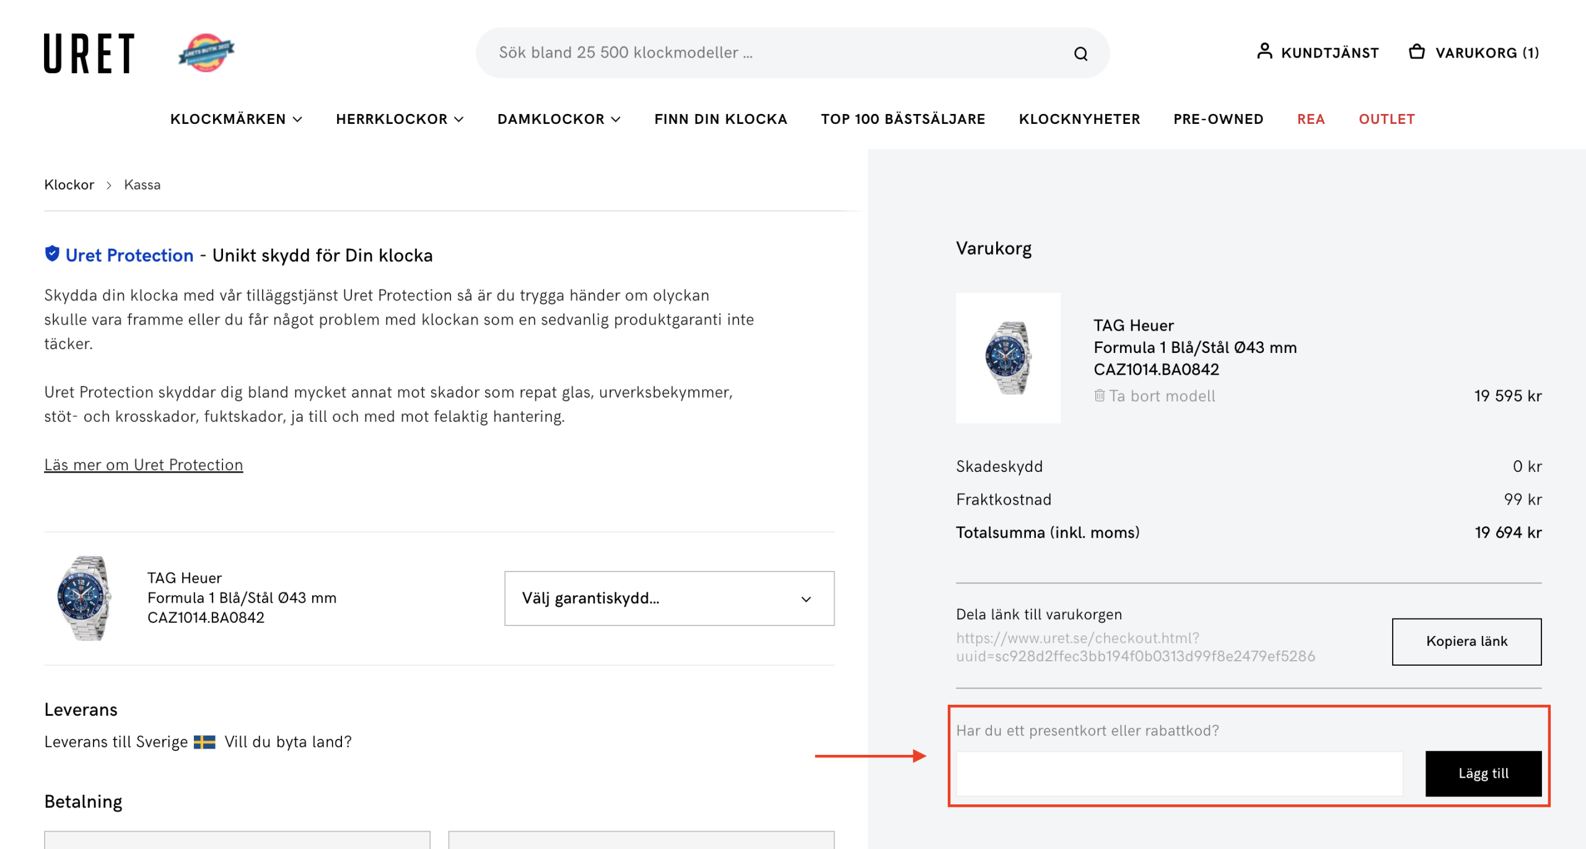Click the 19 595 kr item price
Image resolution: width=1586 pixels, height=849 pixels.
pyautogui.click(x=1507, y=396)
